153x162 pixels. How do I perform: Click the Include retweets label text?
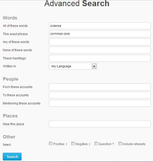134,144
